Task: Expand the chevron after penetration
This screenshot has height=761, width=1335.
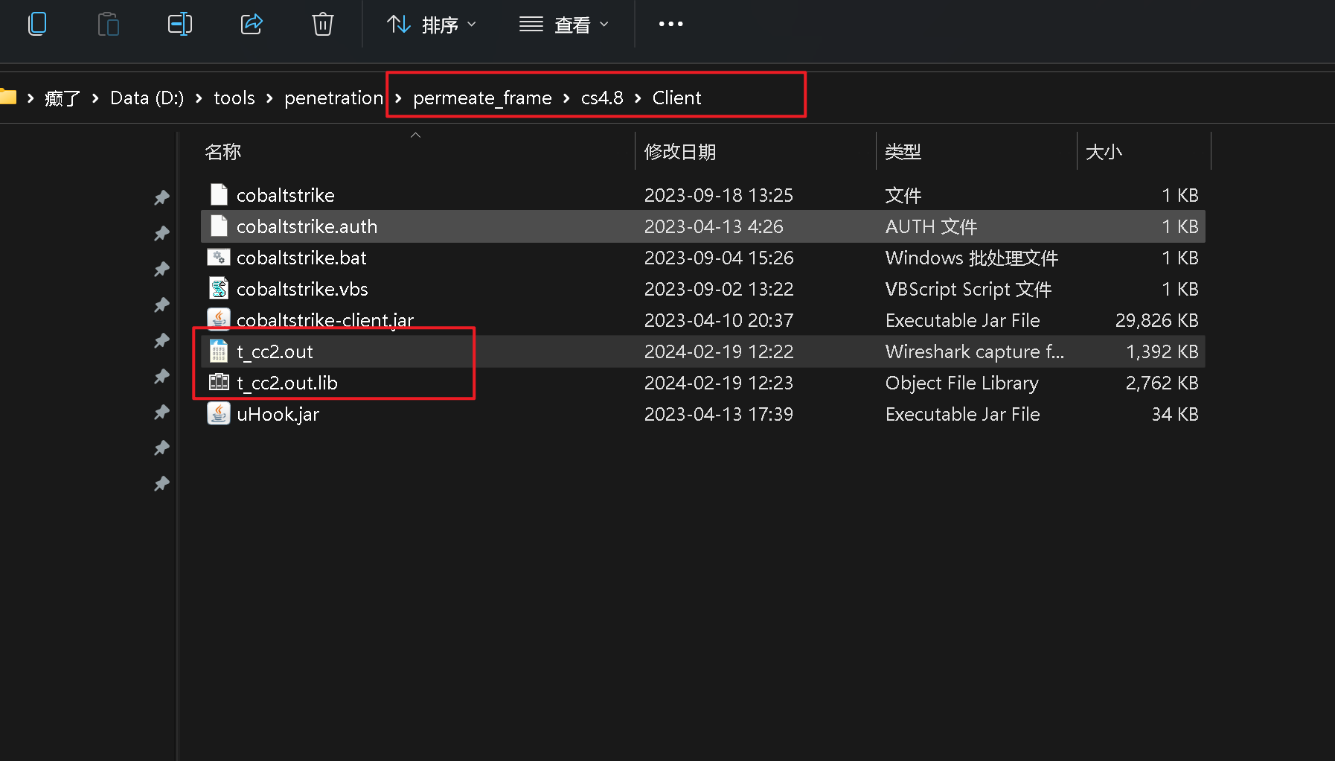Action: tap(398, 98)
